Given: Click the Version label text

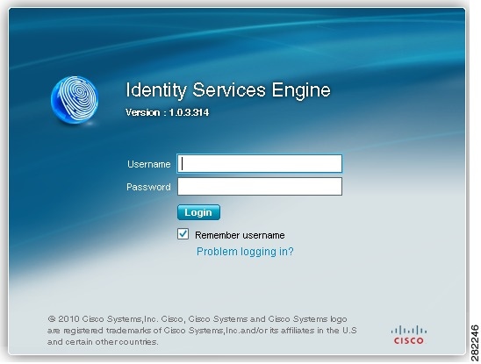Looking at the screenshot, I should point(143,112).
